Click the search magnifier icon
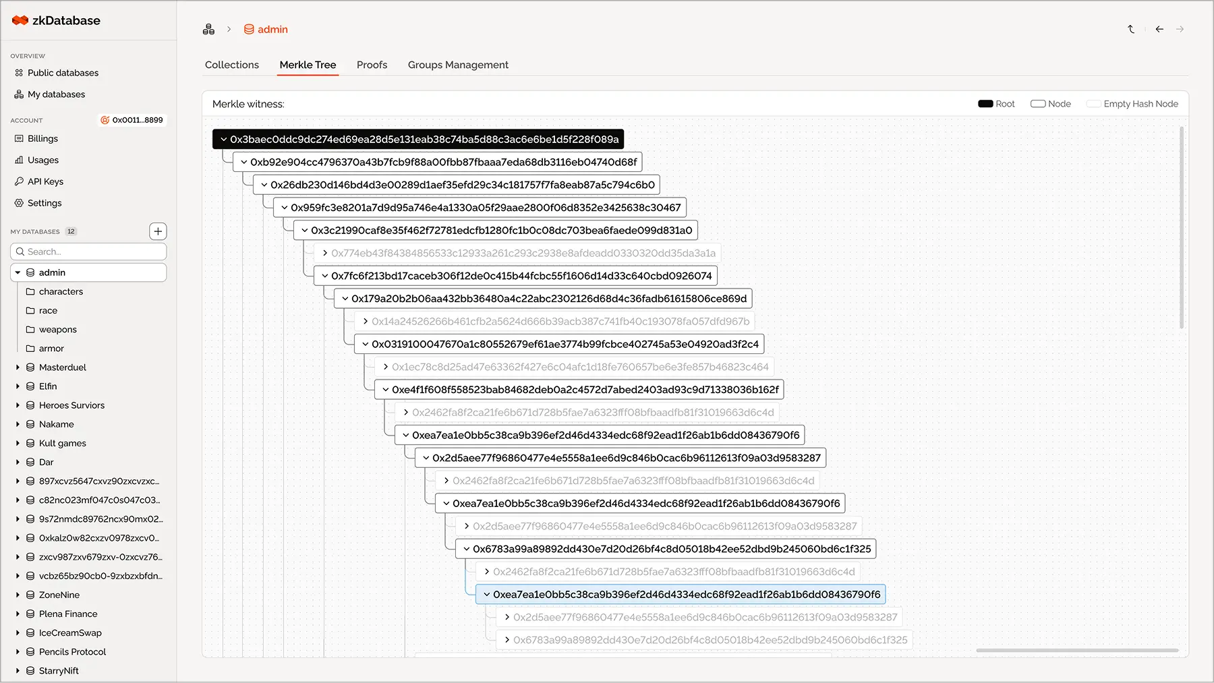This screenshot has height=683, width=1214. click(x=20, y=251)
